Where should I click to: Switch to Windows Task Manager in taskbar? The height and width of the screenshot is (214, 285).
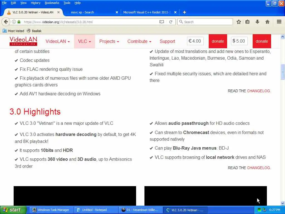point(51,210)
